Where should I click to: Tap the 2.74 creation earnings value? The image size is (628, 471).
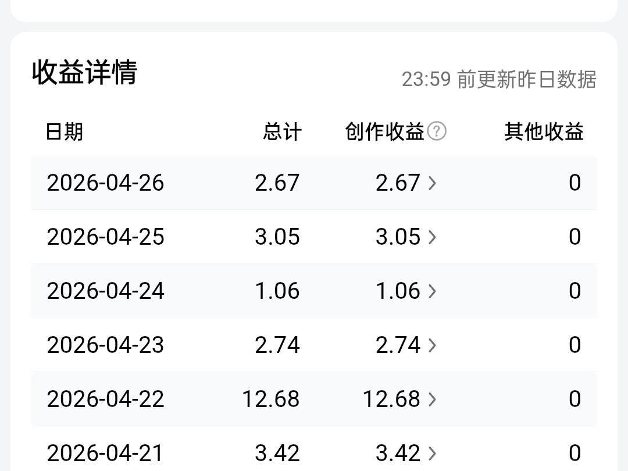398,345
